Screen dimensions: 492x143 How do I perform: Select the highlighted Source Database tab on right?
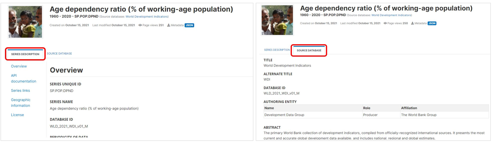pos(309,50)
